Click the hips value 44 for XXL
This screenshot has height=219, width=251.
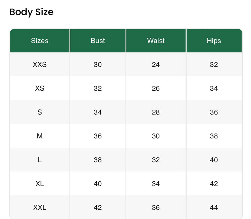point(214,207)
